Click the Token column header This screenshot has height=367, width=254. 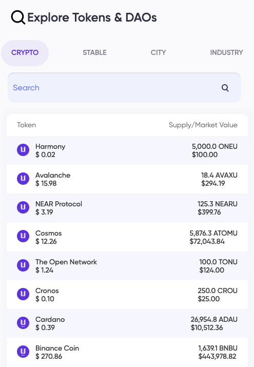pos(27,125)
